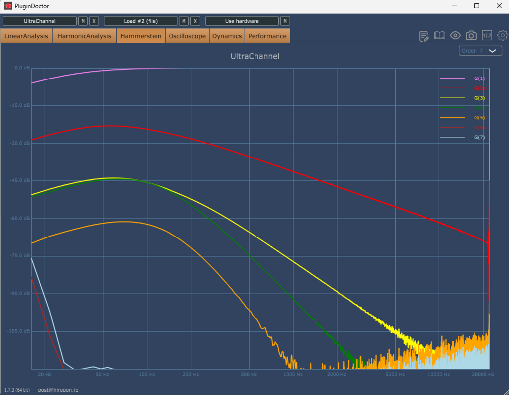The image size is (509, 395).
Task: Click the 1000 Hz frequency label
Action: [x=293, y=374]
